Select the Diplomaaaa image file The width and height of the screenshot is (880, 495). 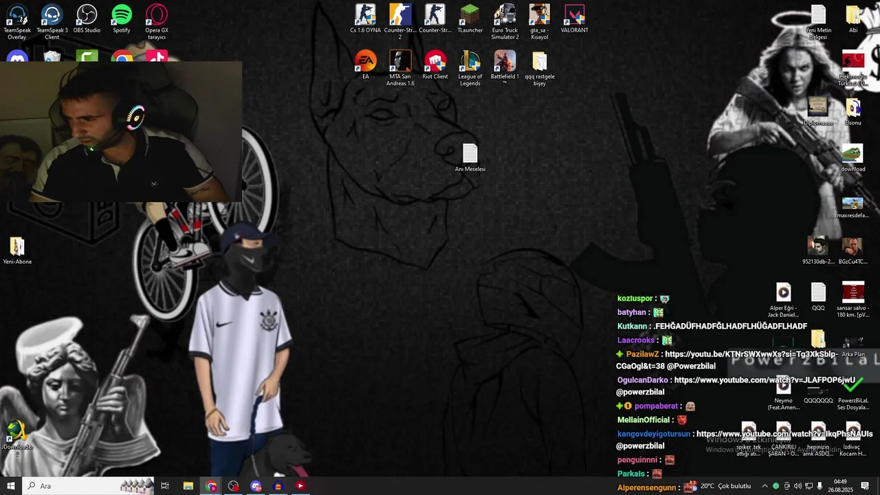818,111
